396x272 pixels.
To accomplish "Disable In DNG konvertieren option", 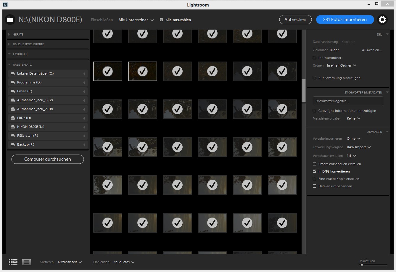I will 315,171.
